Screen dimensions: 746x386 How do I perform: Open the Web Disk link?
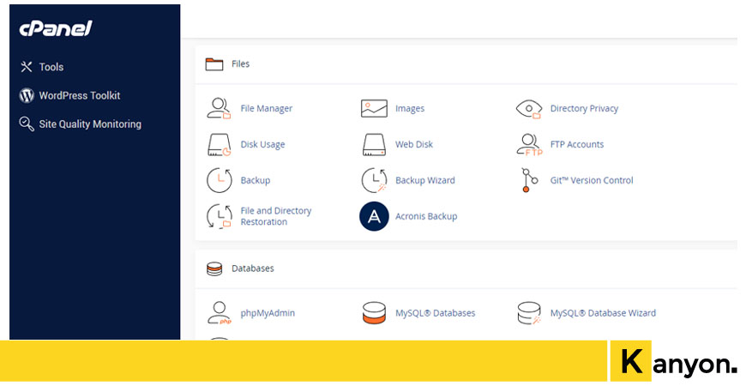(414, 144)
